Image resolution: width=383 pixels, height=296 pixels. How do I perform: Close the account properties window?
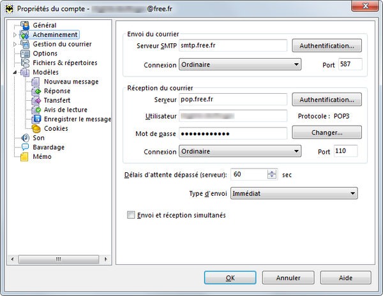[365, 6]
